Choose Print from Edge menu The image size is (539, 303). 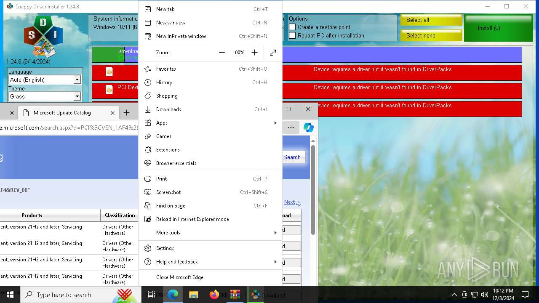[x=210, y=179]
